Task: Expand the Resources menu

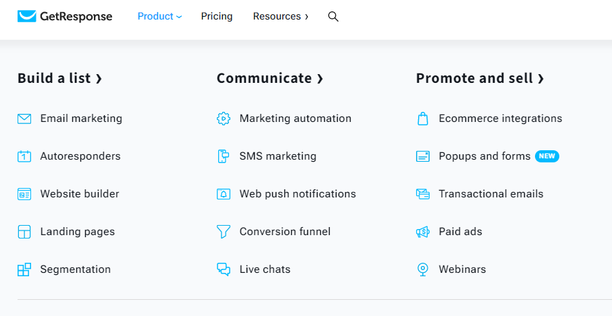Action: coord(280,16)
